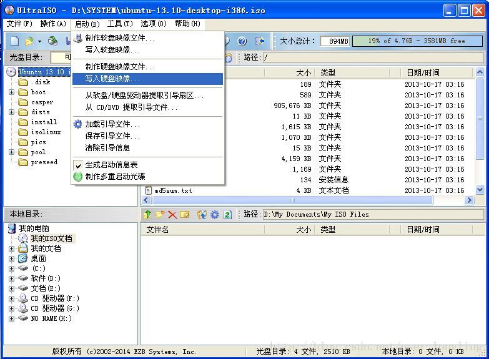The width and height of the screenshot is (489, 359).
Task: Expand the boot folder in tree
Action: 11,92
